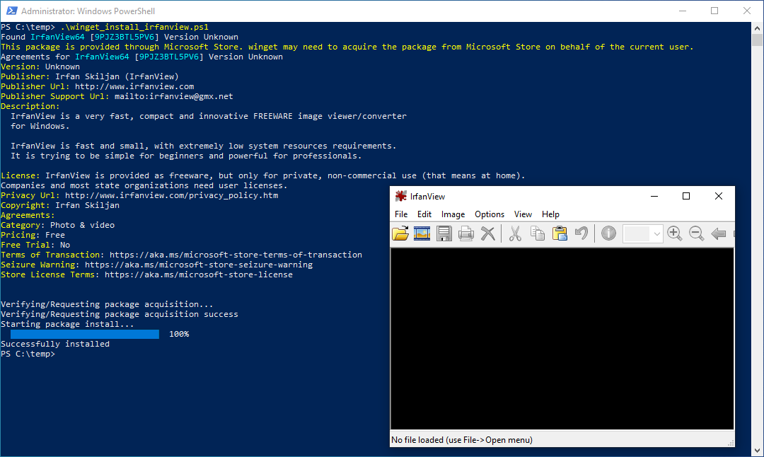Open the Image menu in IrfanView
Image resolution: width=764 pixels, height=457 pixels.
tap(453, 214)
